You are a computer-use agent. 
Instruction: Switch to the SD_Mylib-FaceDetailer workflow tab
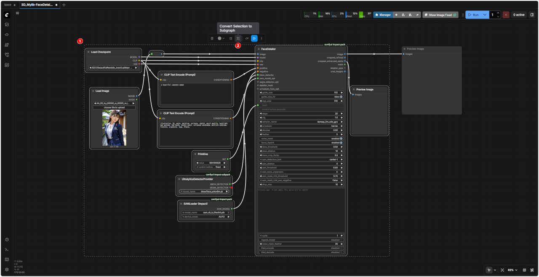click(x=37, y=5)
